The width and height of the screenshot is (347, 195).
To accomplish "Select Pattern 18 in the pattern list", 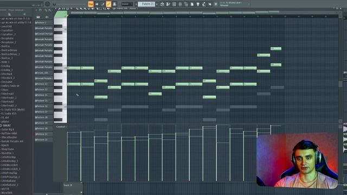I will click(x=44, y=118).
